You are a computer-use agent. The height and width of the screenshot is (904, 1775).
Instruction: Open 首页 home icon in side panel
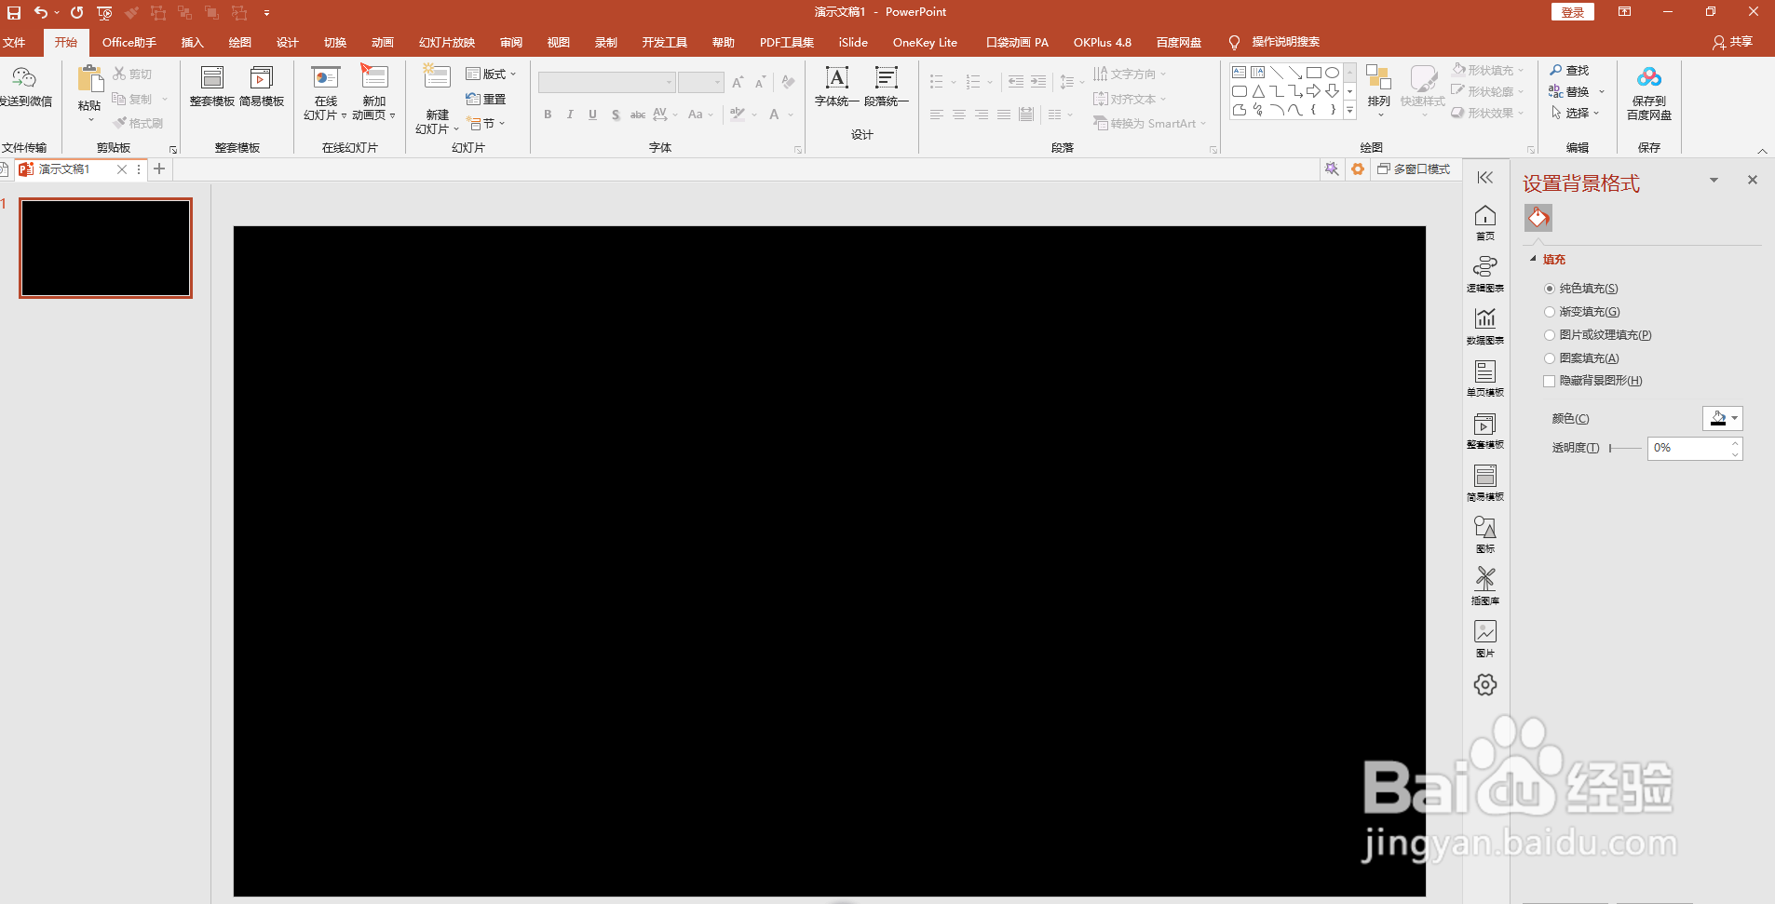(1485, 216)
